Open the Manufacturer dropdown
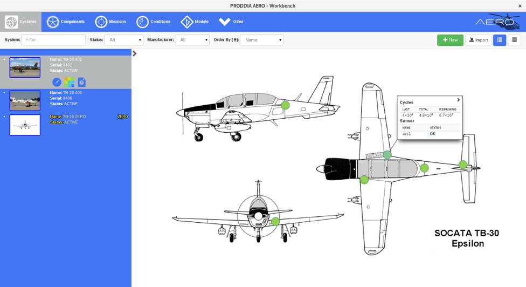 [x=192, y=40]
